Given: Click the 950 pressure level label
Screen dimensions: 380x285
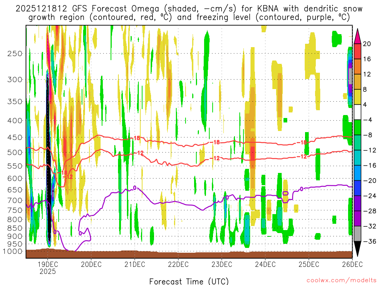Looking at the screenshot, I should click(x=15, y=244).
